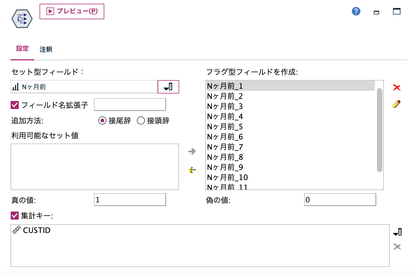Select the 接頭辞 radio button
Image resolution: width=416 pixels, height=273 pixels.
click(x=140, y=120)
